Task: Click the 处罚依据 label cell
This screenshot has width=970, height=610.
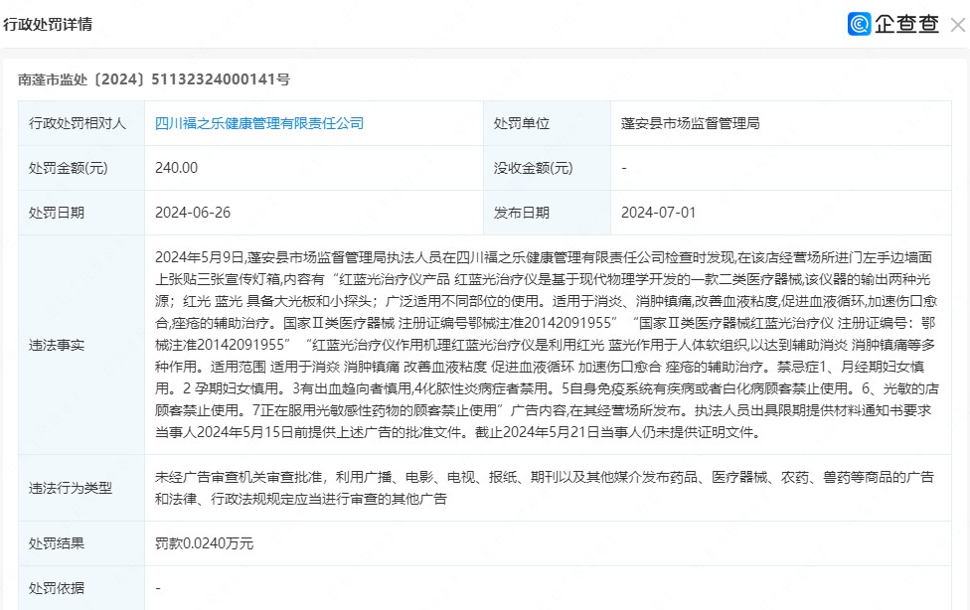Action: pos(58,587)
